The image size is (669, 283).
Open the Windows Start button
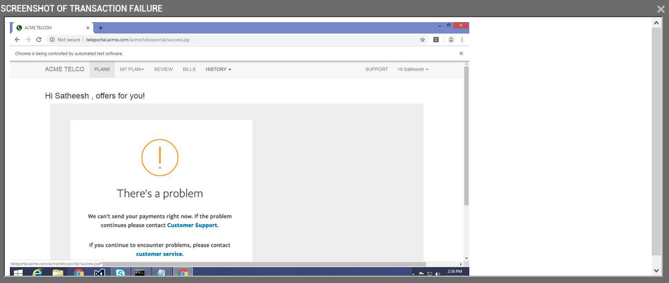click(x=18, y=273)
